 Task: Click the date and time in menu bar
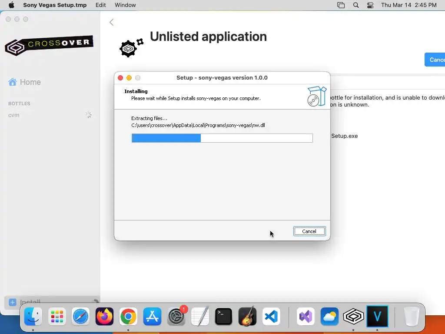click(408, 5)
